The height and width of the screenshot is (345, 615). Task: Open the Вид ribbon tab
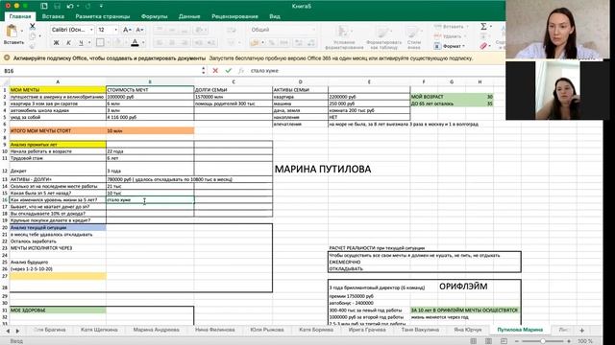click(275, 16)
